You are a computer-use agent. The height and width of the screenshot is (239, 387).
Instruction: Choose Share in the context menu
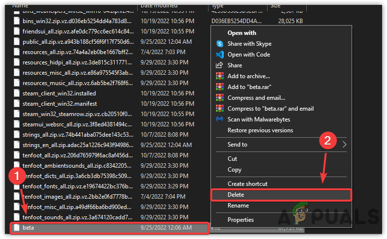pyautogui.click(x=235, y=65)
